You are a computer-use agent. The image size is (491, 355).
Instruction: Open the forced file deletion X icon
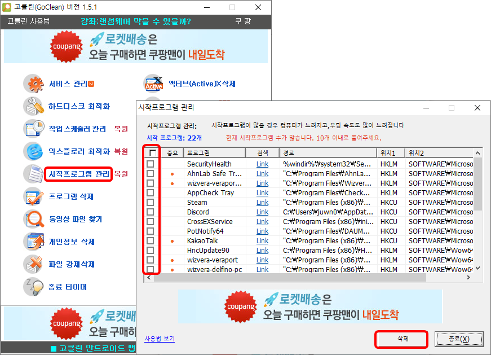33,264
